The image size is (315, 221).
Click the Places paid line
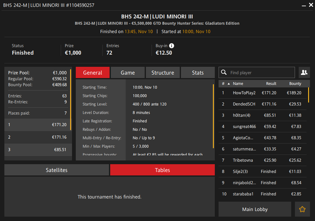pos(37,113)
